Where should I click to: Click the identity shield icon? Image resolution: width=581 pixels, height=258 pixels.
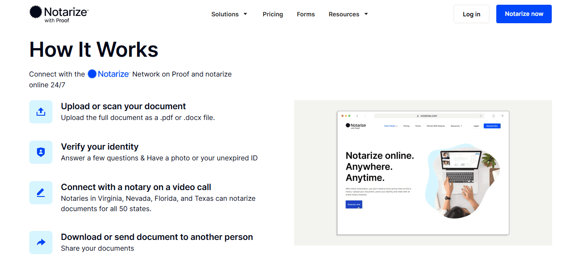click(x=41, y=152)
